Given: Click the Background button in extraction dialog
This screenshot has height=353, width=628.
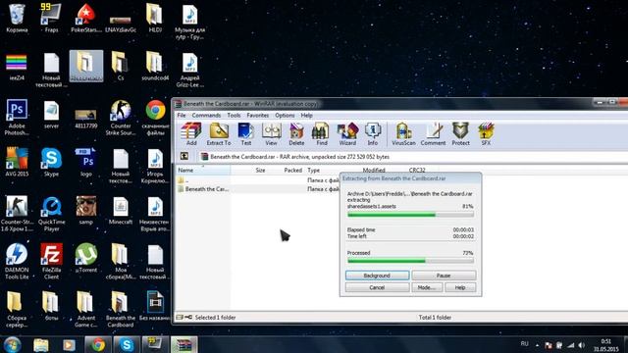Looking at the screenshot, I should [377, 276].
